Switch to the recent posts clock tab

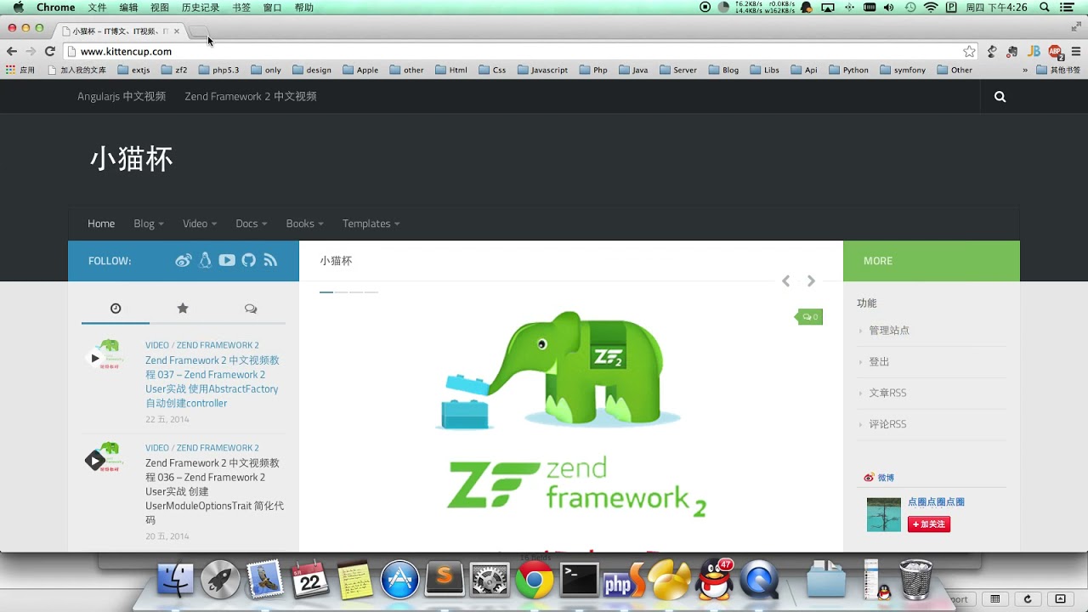(x=116, y=309)
